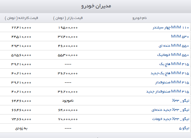191x138 pixels.
Task: Select market price ۳۶,۲۰۰,۰۰۰ in صندوقدار جدید row
Action: [68, 92]
